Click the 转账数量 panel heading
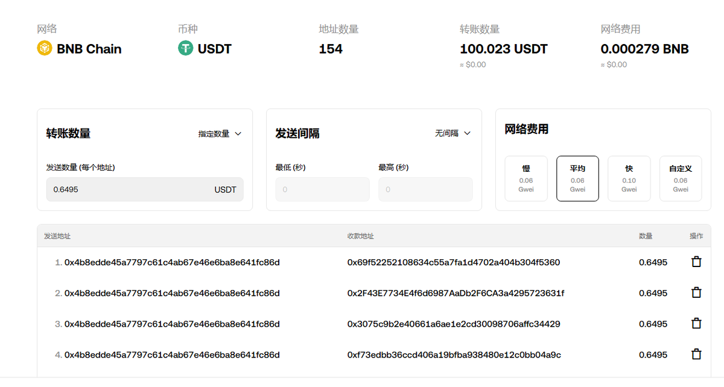 coord(68,133)
